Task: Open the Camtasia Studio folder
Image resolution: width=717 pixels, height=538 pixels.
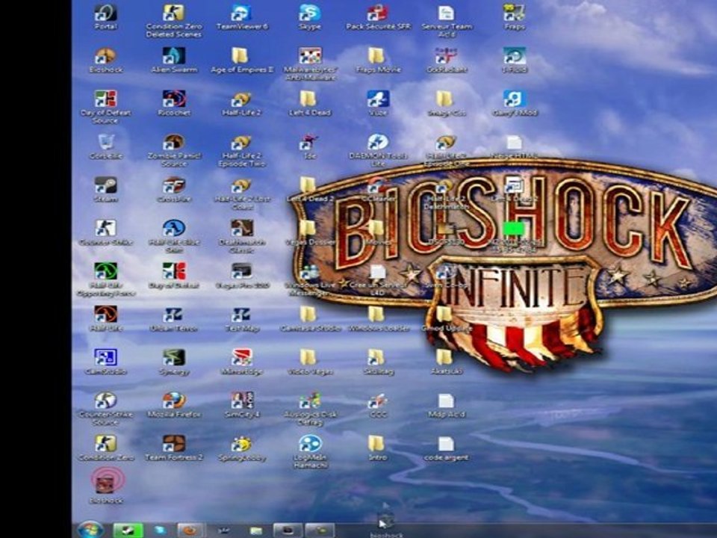Action: (309, 319)
